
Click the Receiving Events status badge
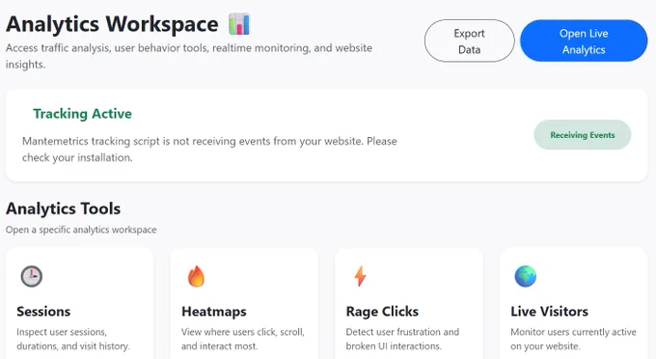coord(583,135)
